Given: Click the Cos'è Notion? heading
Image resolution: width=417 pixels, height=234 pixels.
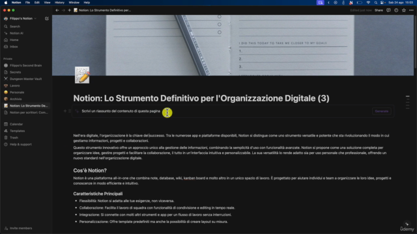Looking at the screenshot, I should click(x=90, y=170).
